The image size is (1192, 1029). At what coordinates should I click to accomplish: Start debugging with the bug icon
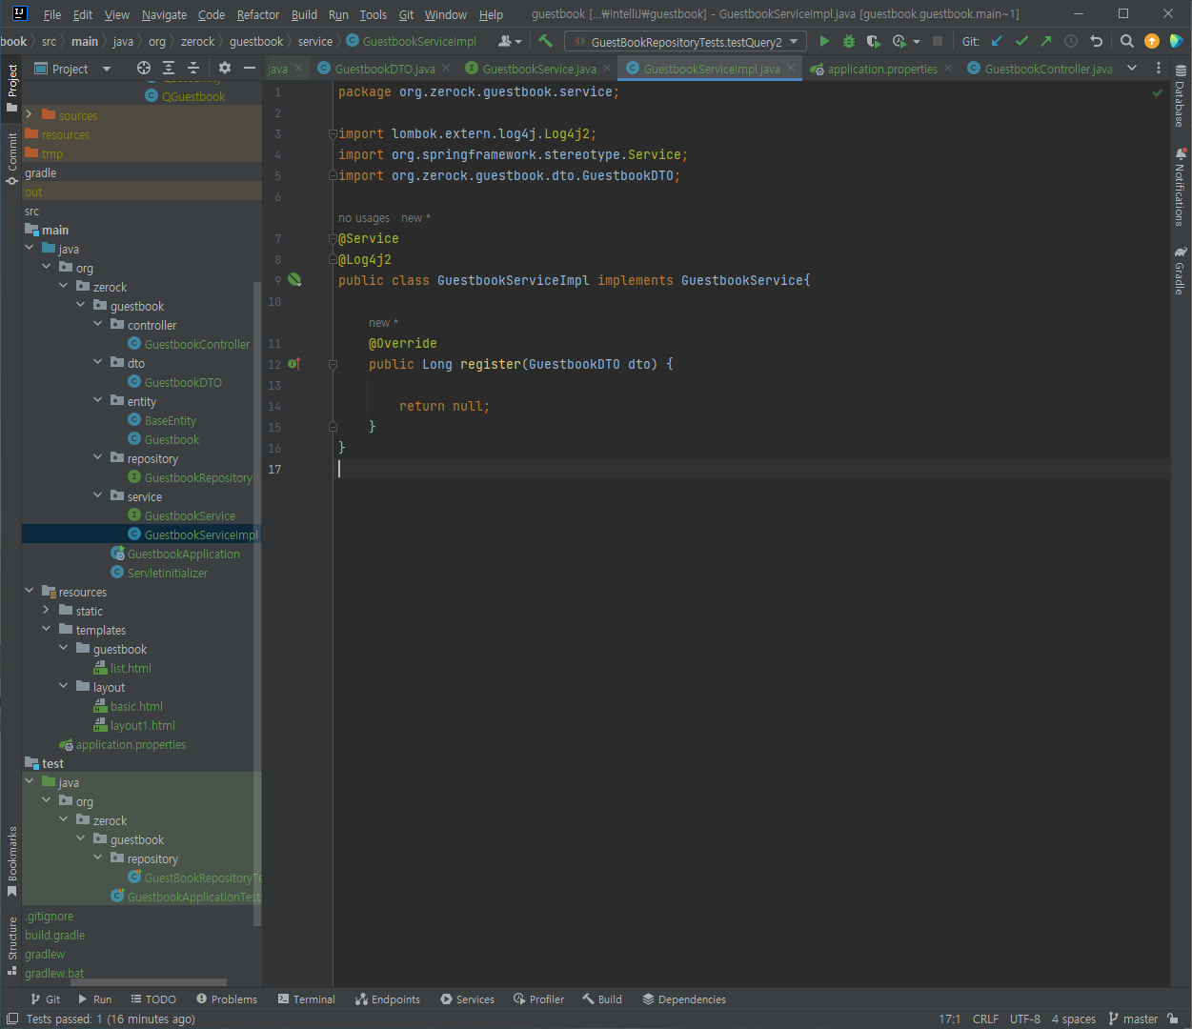(849, 41)
